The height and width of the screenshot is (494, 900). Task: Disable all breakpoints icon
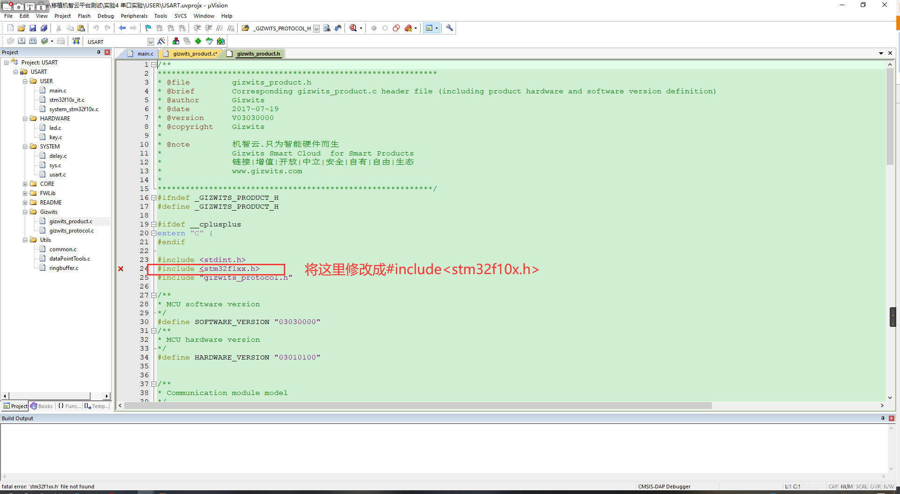[396, 28]
